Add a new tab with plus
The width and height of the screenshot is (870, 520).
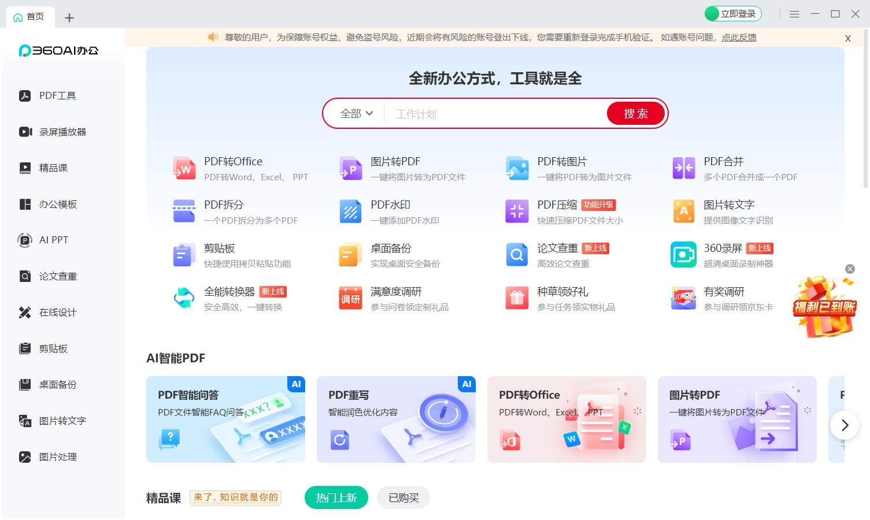(69, 18)
